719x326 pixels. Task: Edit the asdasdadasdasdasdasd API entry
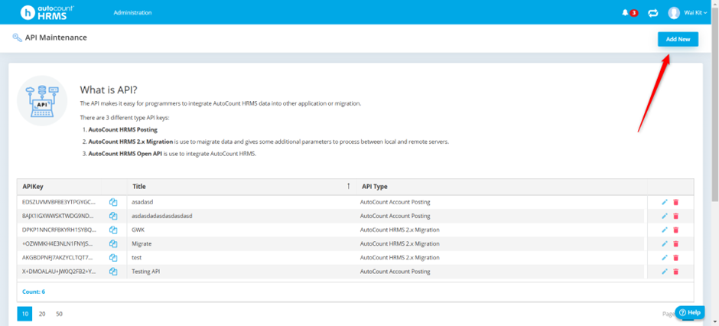665,216
